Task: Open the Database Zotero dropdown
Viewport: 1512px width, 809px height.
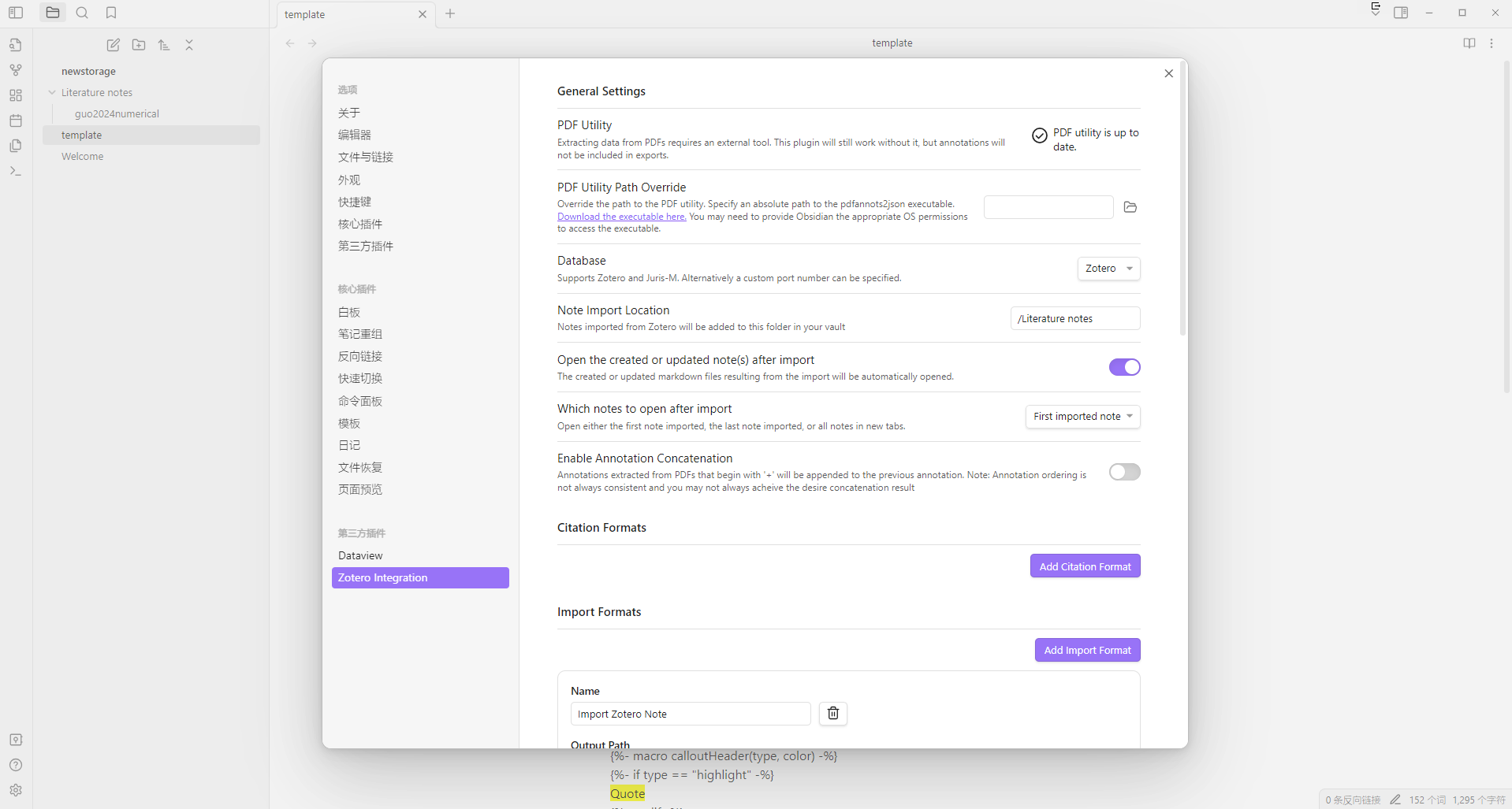Action: click(x=1108, y=269)
